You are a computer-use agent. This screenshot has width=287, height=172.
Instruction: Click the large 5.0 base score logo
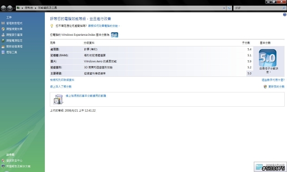[268, 58]
